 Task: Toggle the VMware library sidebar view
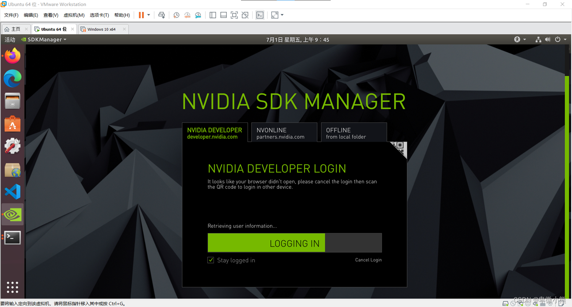coord(213,15)
